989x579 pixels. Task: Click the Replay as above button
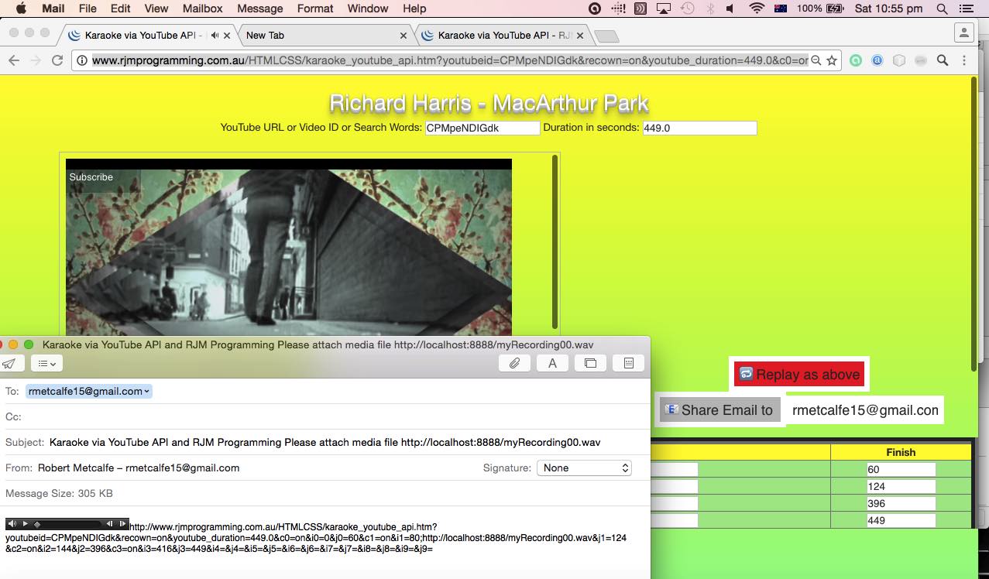(798, 374)
